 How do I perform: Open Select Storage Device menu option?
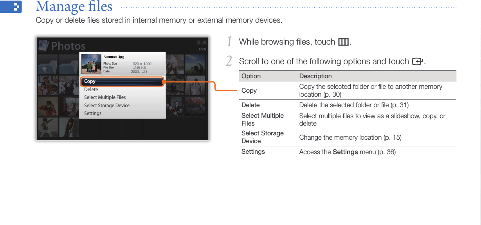[x=107, y=106]
